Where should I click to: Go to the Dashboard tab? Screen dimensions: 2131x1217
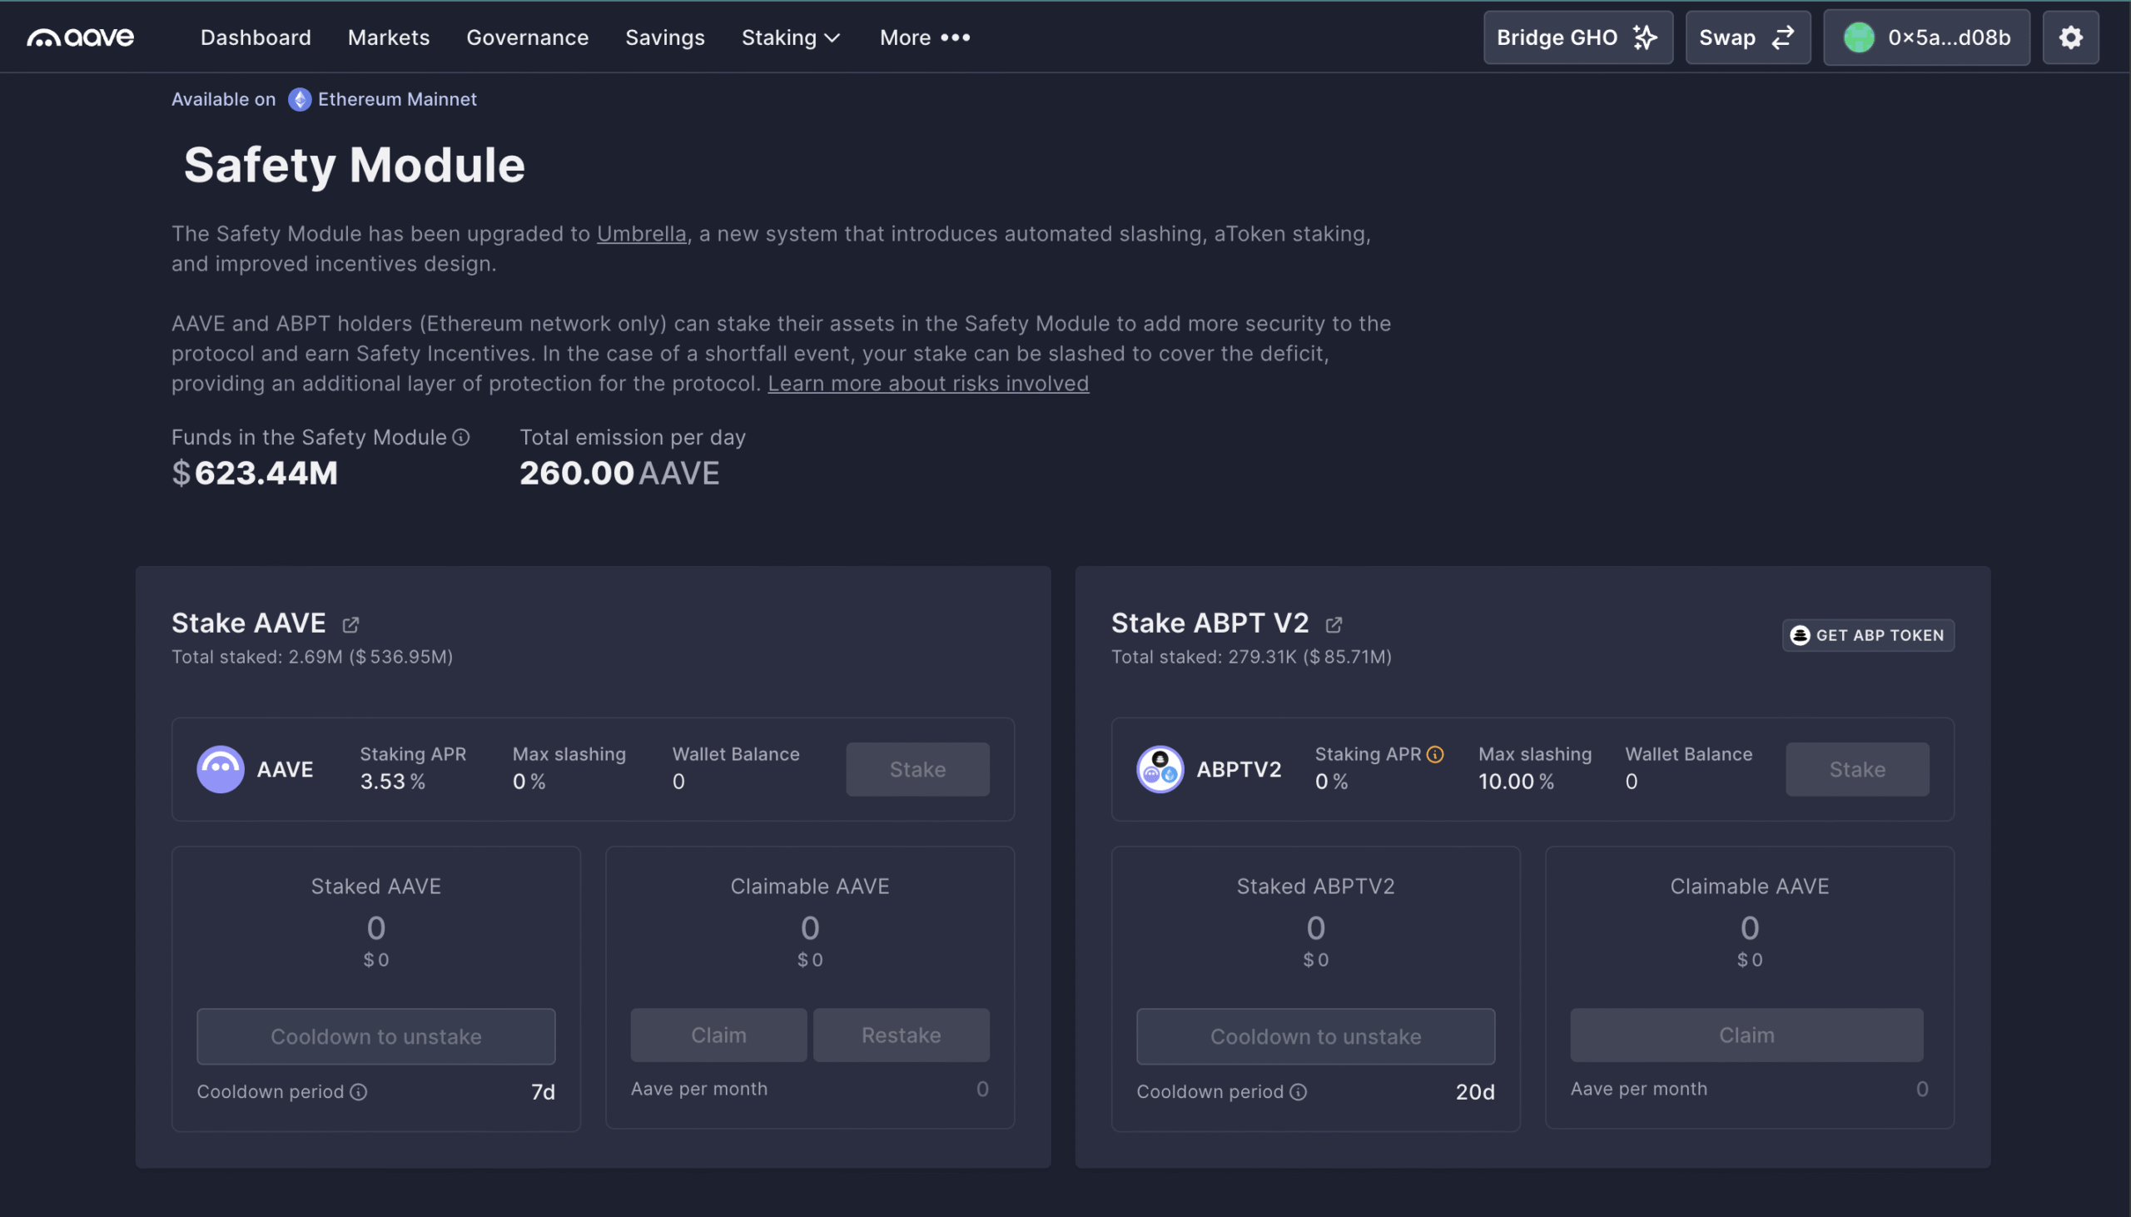click(x=256, y=37)
